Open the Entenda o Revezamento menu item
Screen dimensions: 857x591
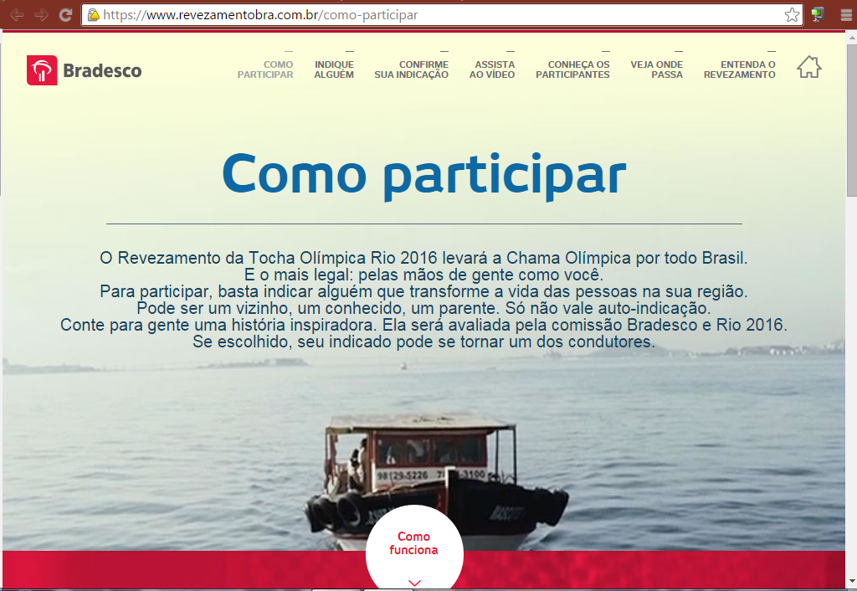click(740, 69)
